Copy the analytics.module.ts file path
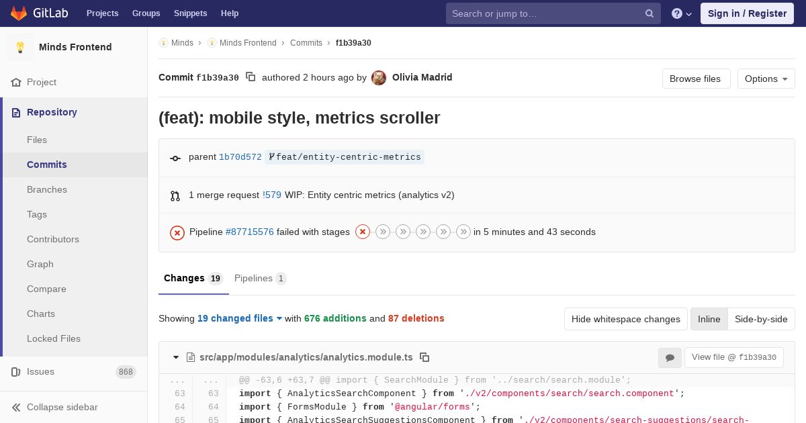Screen dimensions: 806x423 (x=424, y=357)
